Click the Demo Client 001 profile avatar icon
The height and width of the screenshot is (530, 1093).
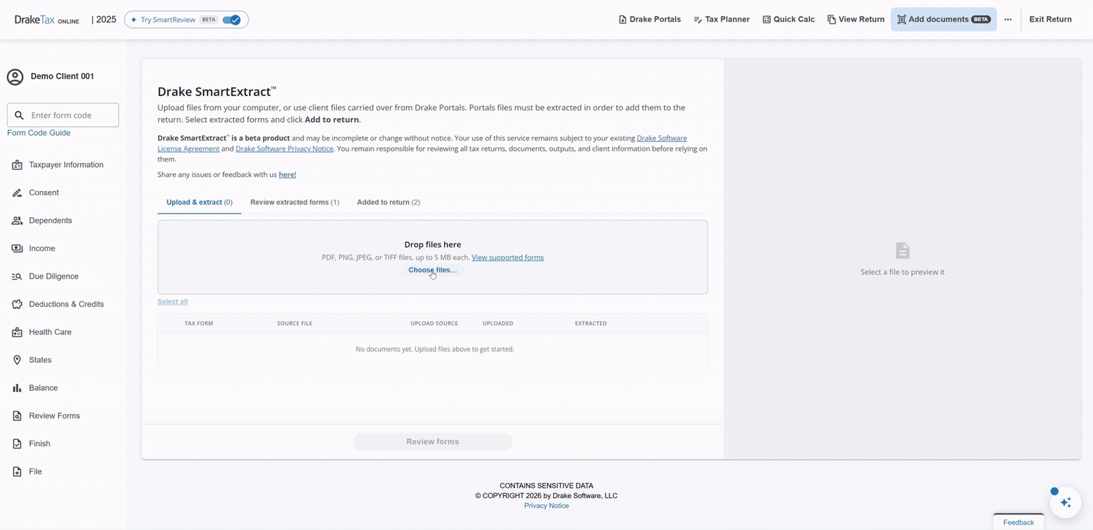point(15,77)
